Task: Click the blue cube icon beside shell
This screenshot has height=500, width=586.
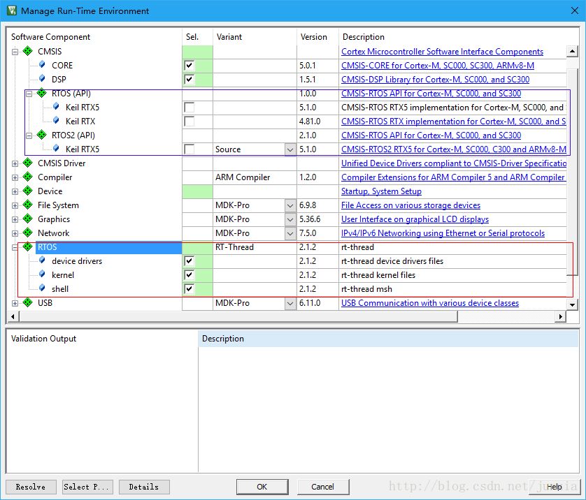Action: click(42, 288)
